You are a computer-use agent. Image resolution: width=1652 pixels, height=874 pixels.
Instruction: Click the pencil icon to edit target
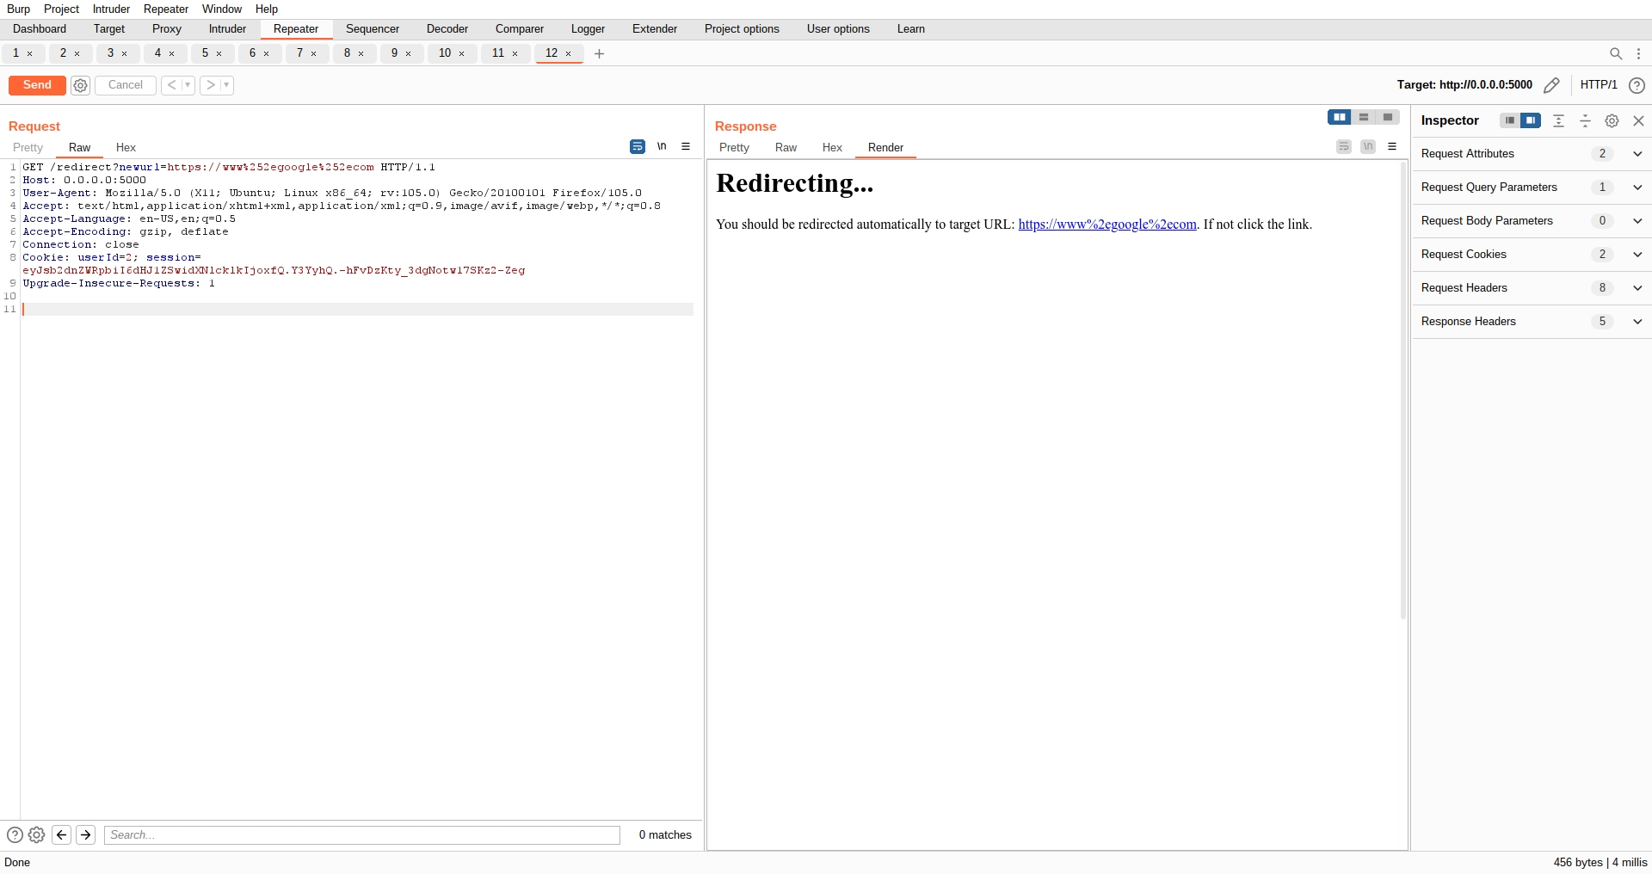[x=1551, y=85]
